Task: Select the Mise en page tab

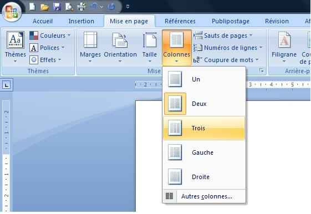Action: click(129, 21)
